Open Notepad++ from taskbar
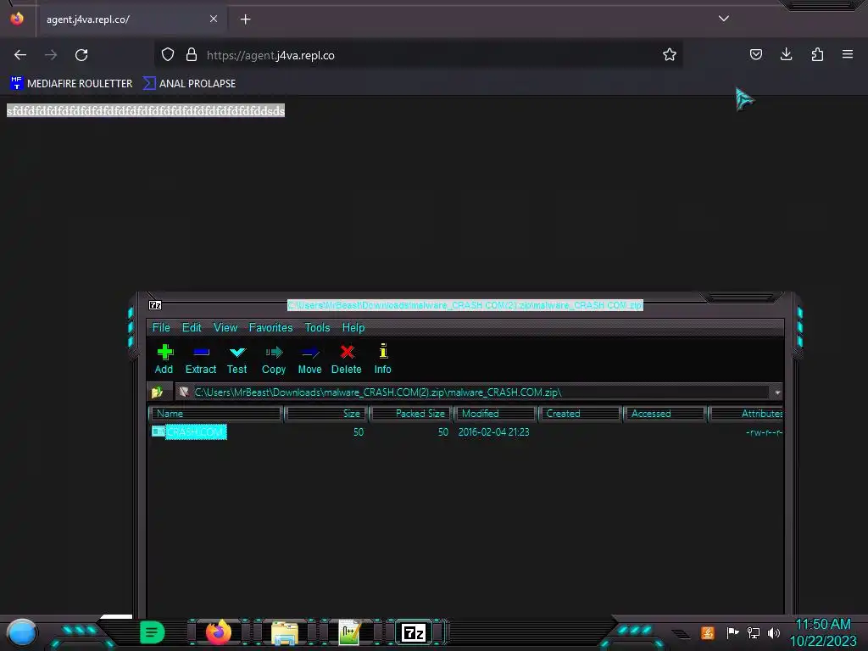The width and height of the screenshot is (868, 651). [x=350, y=632]
